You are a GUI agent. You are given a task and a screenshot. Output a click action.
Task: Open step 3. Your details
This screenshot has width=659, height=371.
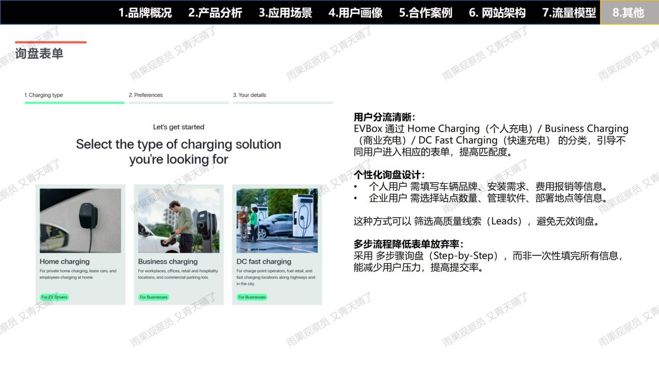pyautogui.click(x=250, y=95)
